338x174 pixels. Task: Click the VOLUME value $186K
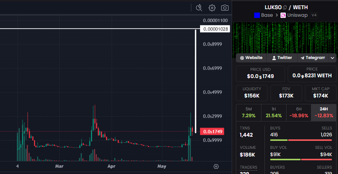[x=247, y=155]
